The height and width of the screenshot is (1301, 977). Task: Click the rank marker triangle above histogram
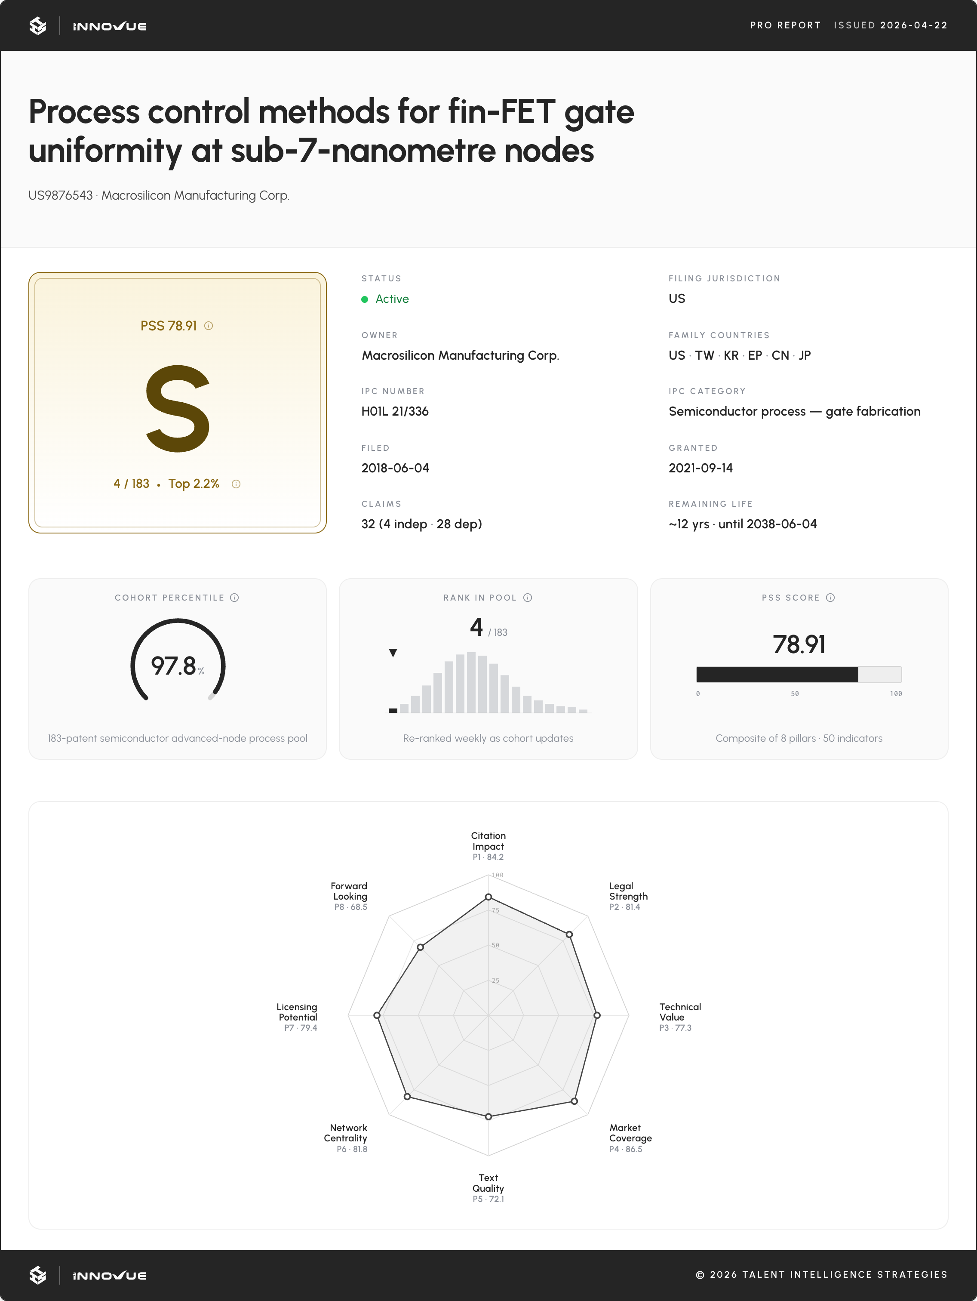[393, 653]
